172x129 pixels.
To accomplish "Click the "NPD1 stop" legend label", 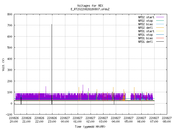I will (x=145, y=35).
